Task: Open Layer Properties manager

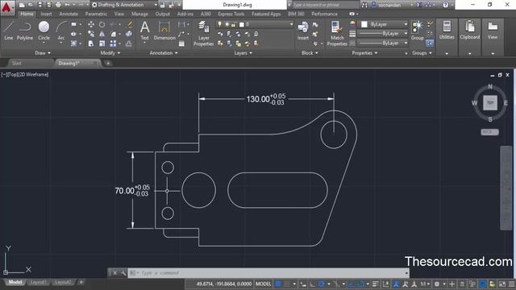Action: coord(203,34)
